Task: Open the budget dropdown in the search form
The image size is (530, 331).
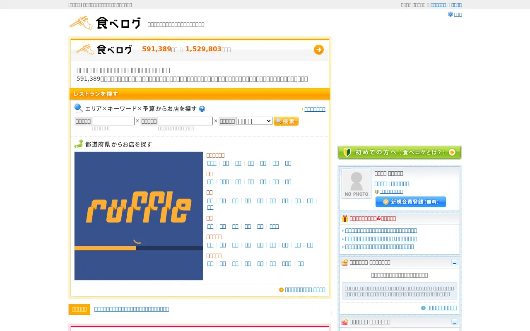Action: click(x=254, y=121)
